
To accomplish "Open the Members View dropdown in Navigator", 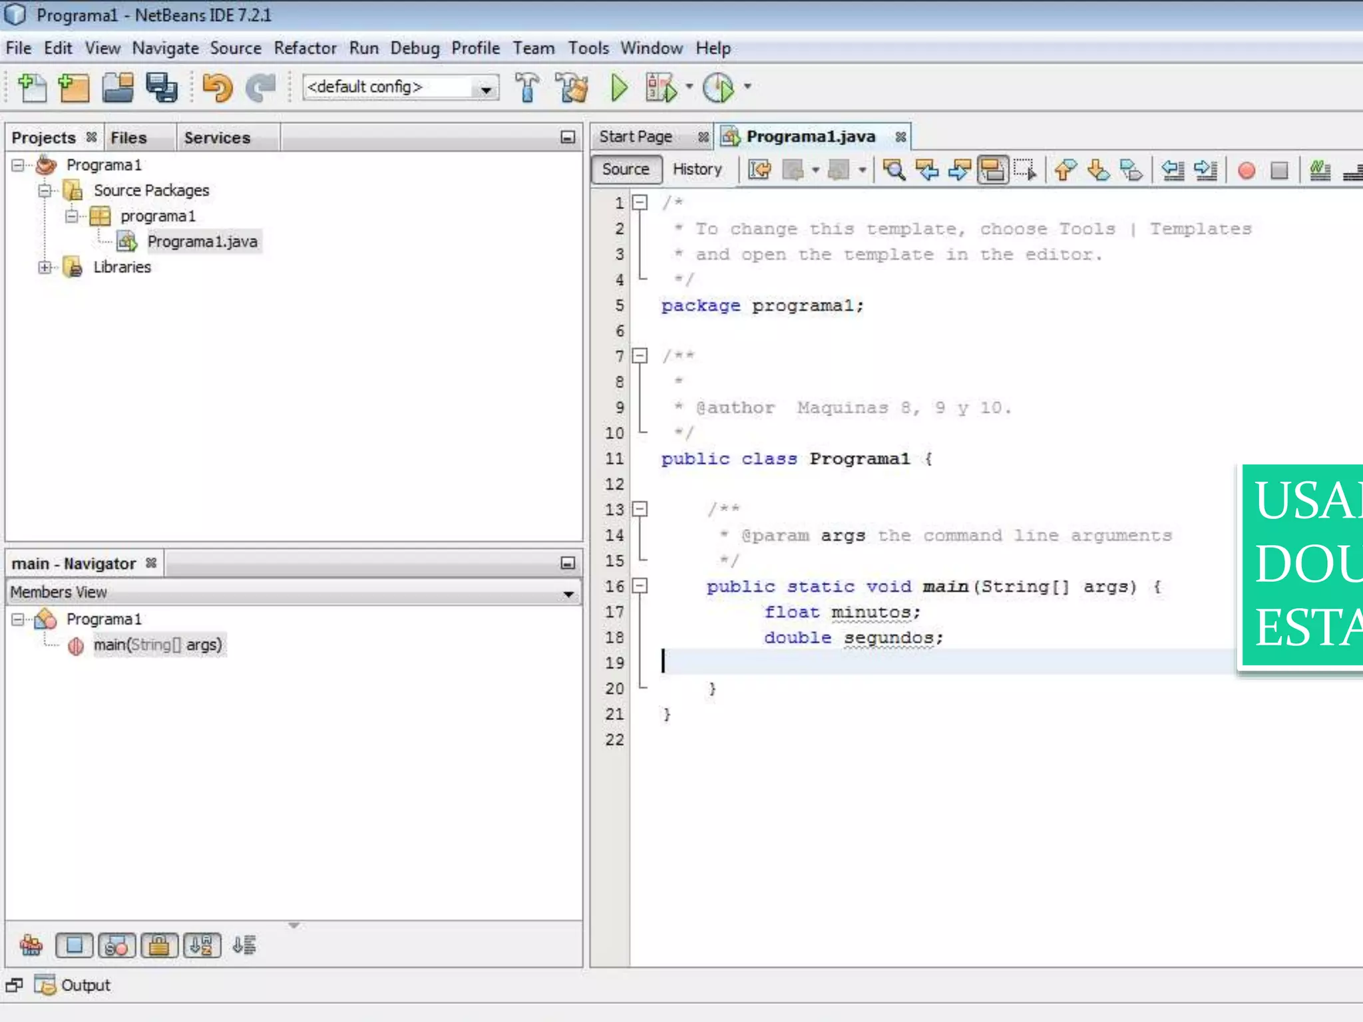I will tap(568, 592).
